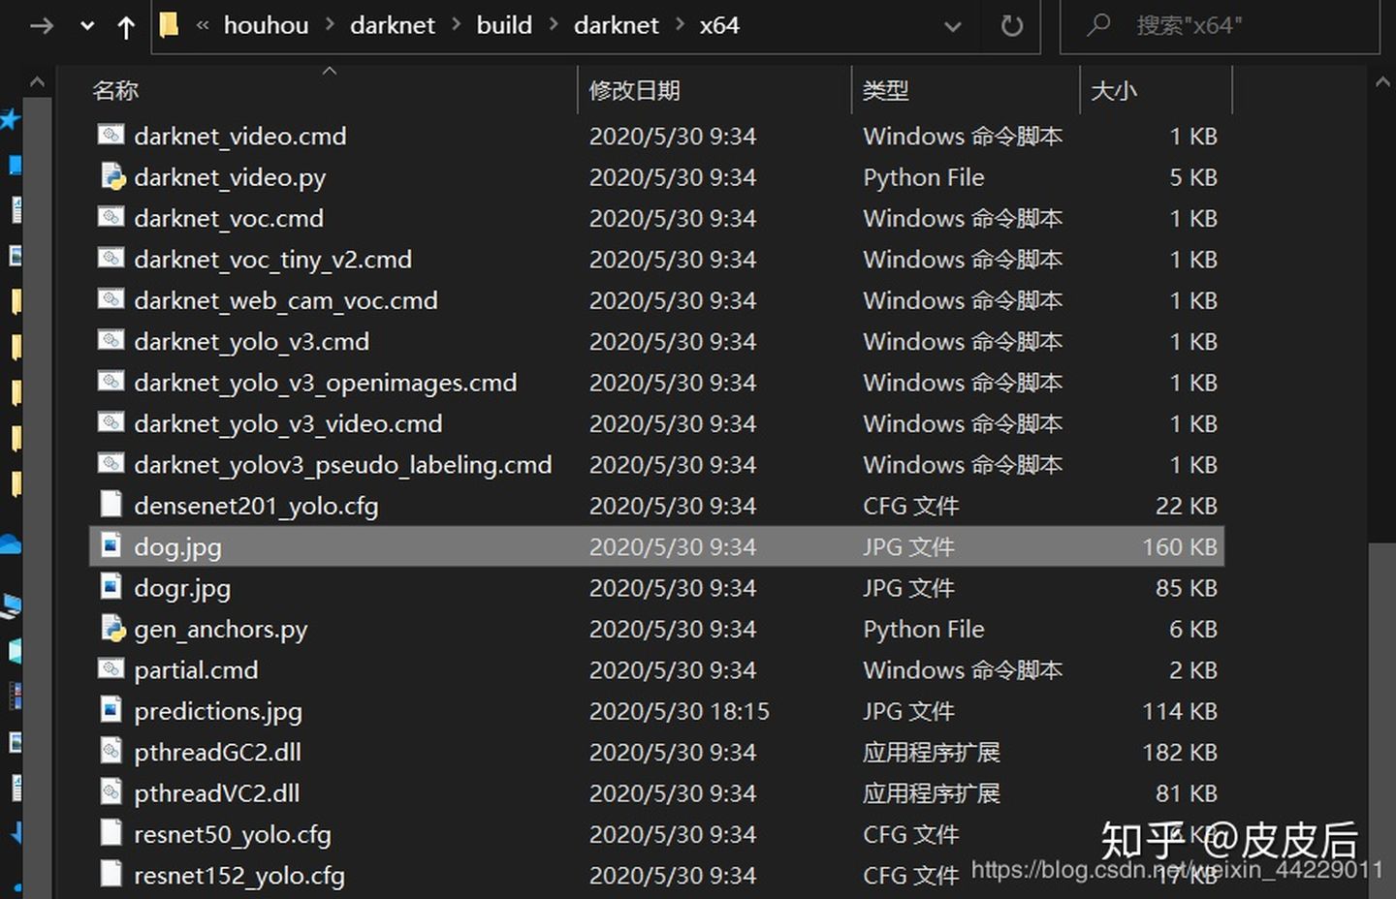Jump to houhou folder in breadcrumb path
This screenshot has width=1396, height=899.
click(266, 25)
